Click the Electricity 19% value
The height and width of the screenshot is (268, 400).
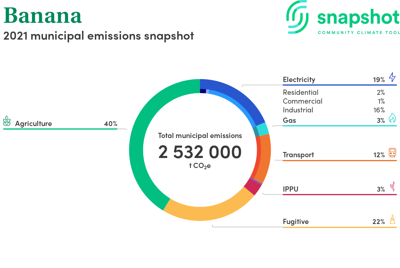pyautogui.click(x=379, y=80)
